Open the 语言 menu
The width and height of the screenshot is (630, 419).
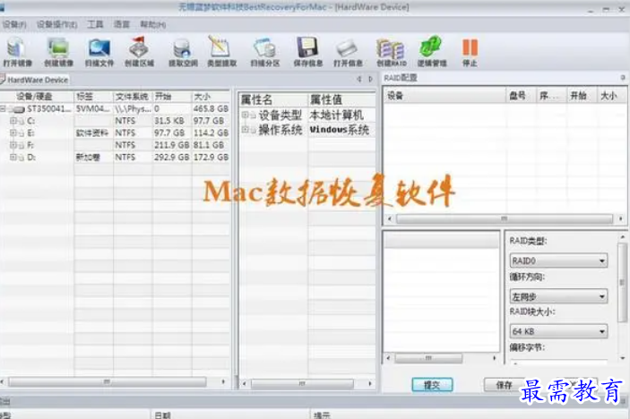[121, 24]
